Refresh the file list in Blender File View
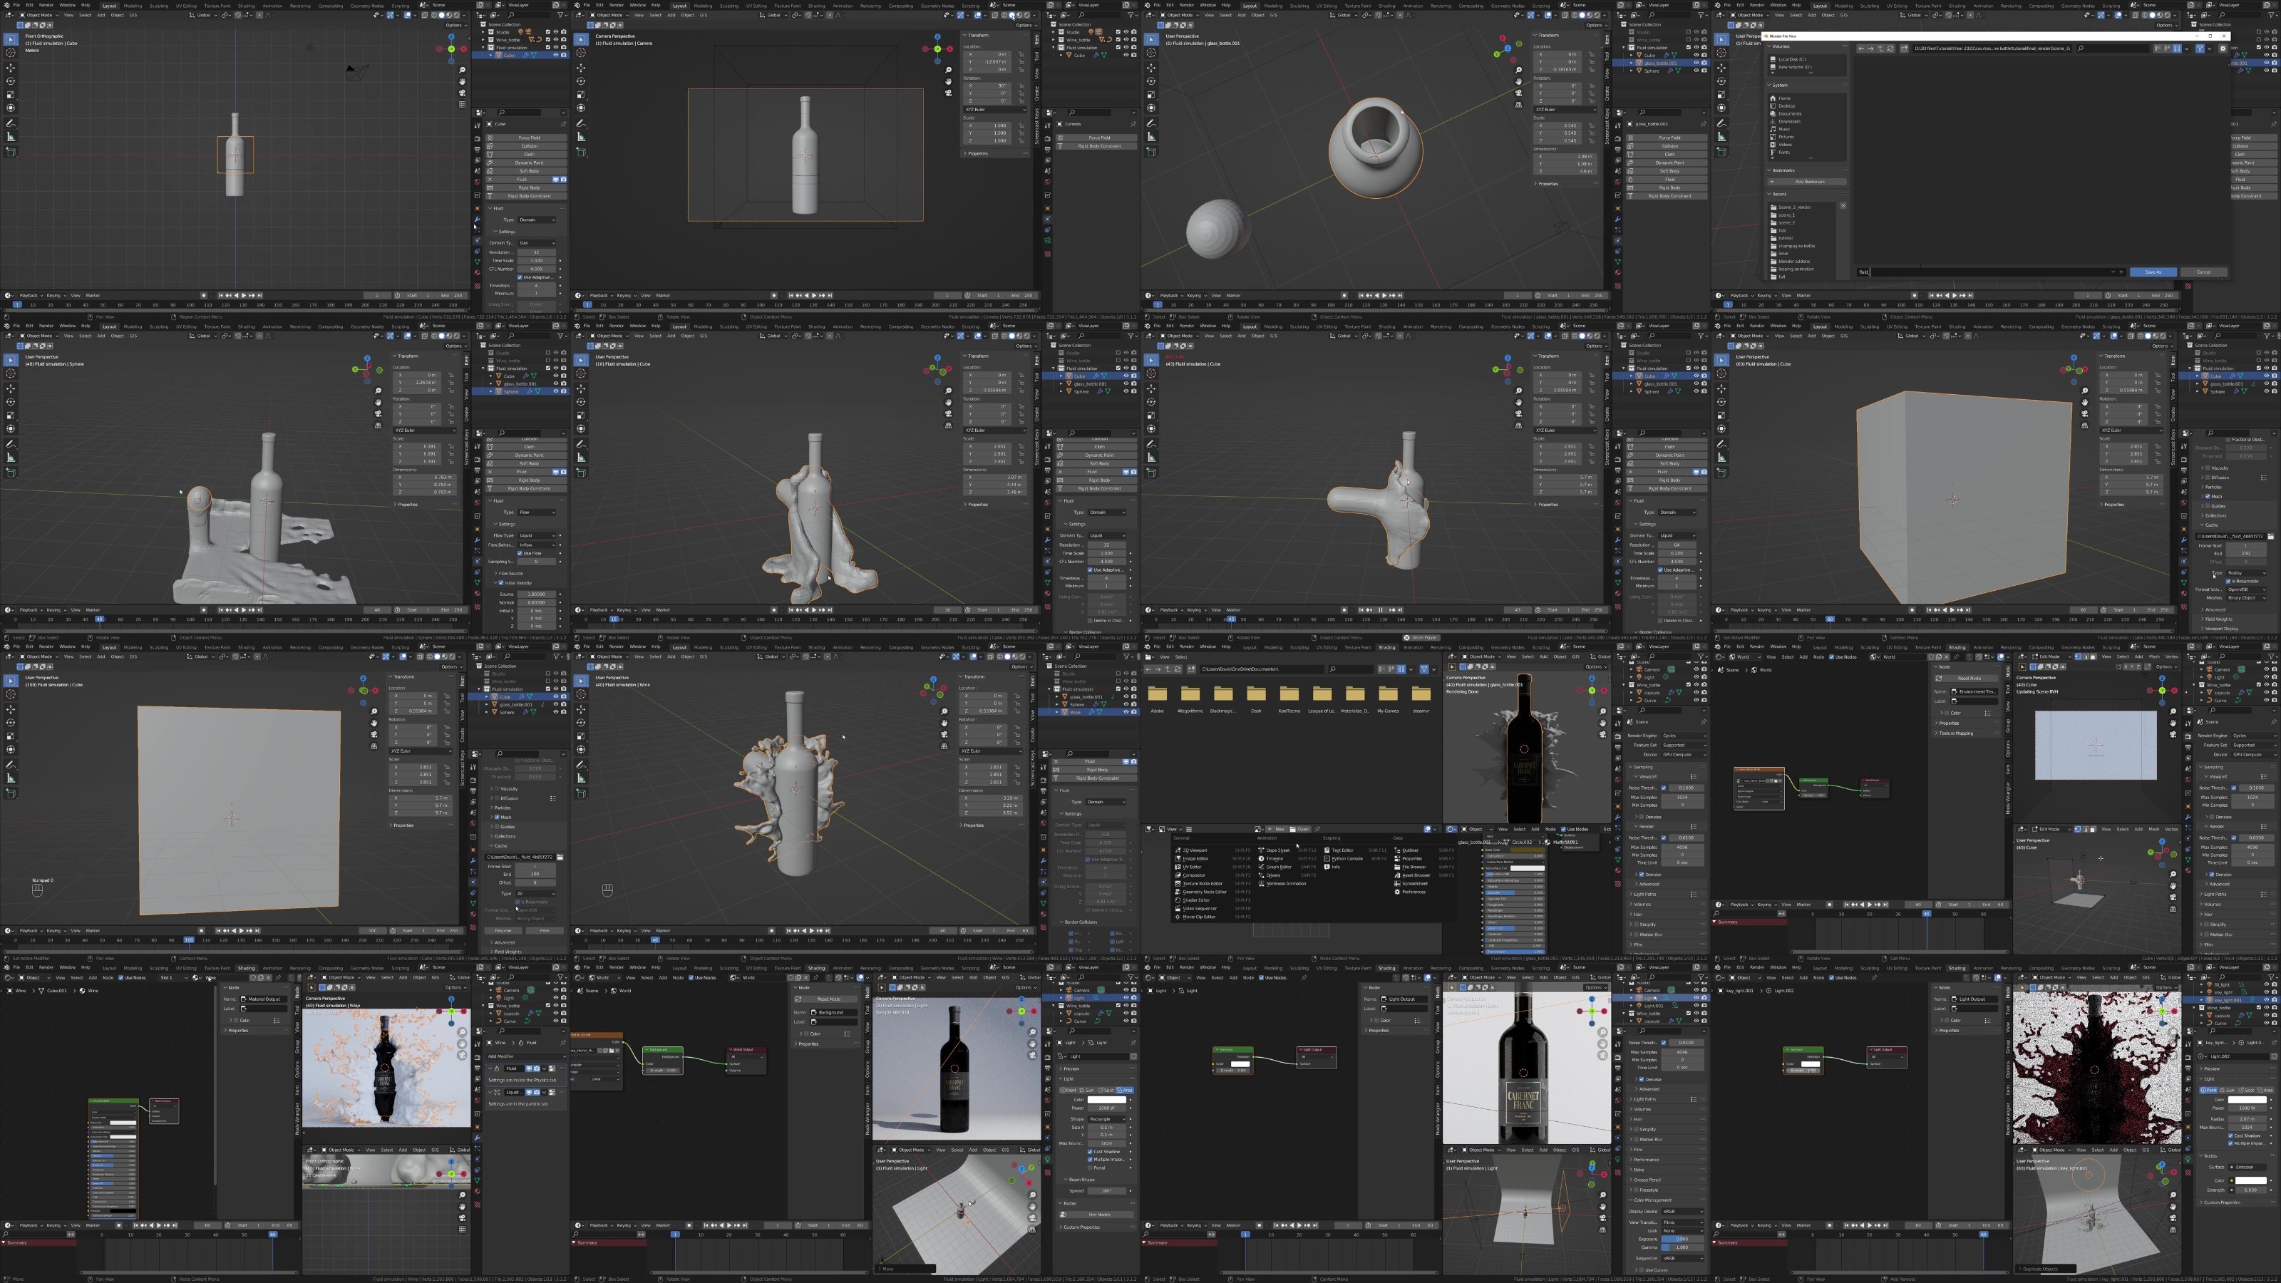Image resolution: width=2281 pixels, height=1283 pixels. (1890, 48)
